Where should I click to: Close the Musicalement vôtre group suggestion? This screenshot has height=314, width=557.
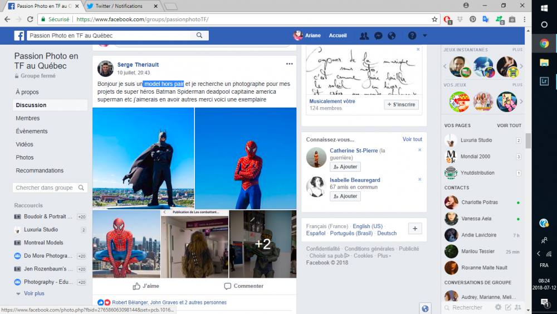click(418, 50)
